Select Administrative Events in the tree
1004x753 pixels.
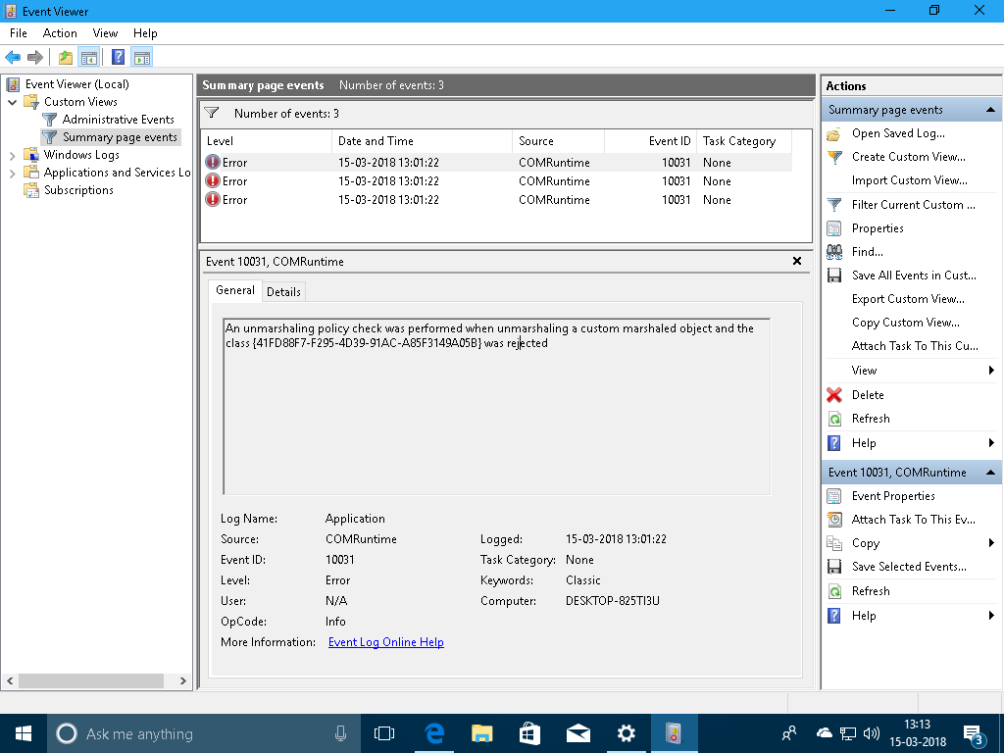[118, 120]
